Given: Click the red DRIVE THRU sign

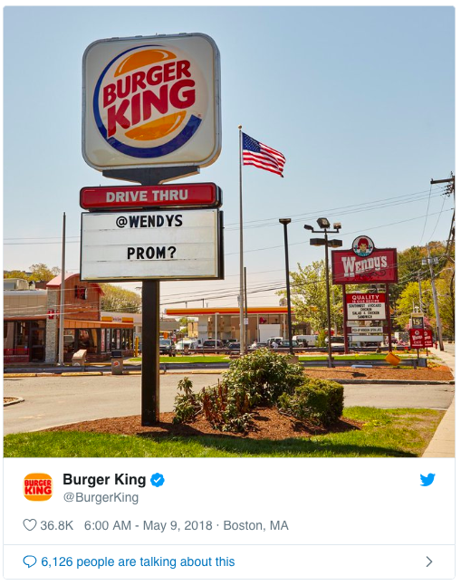Looking at the screenshot, I should (150, 196).
